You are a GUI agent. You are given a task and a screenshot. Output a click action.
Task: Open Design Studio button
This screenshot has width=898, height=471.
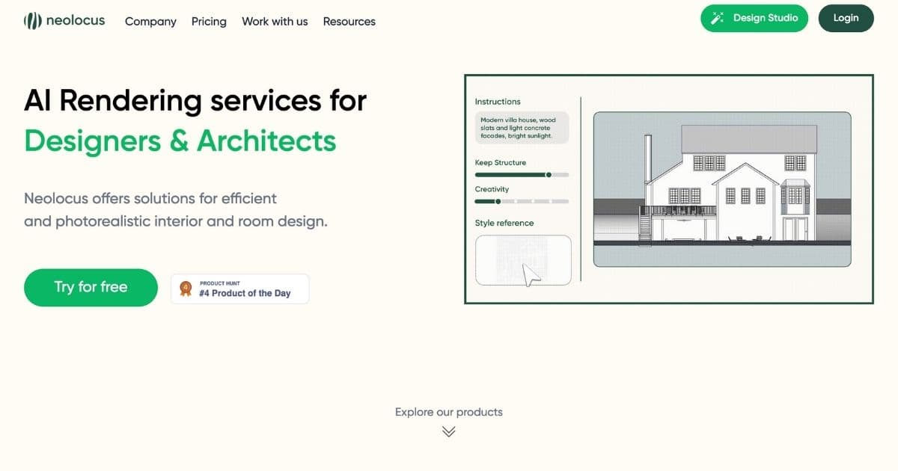click(754, 18)
